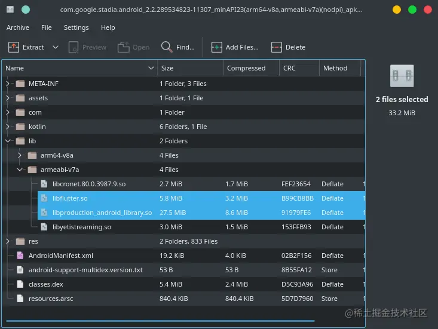Click the assets folder icon

[x=20, y=98]
